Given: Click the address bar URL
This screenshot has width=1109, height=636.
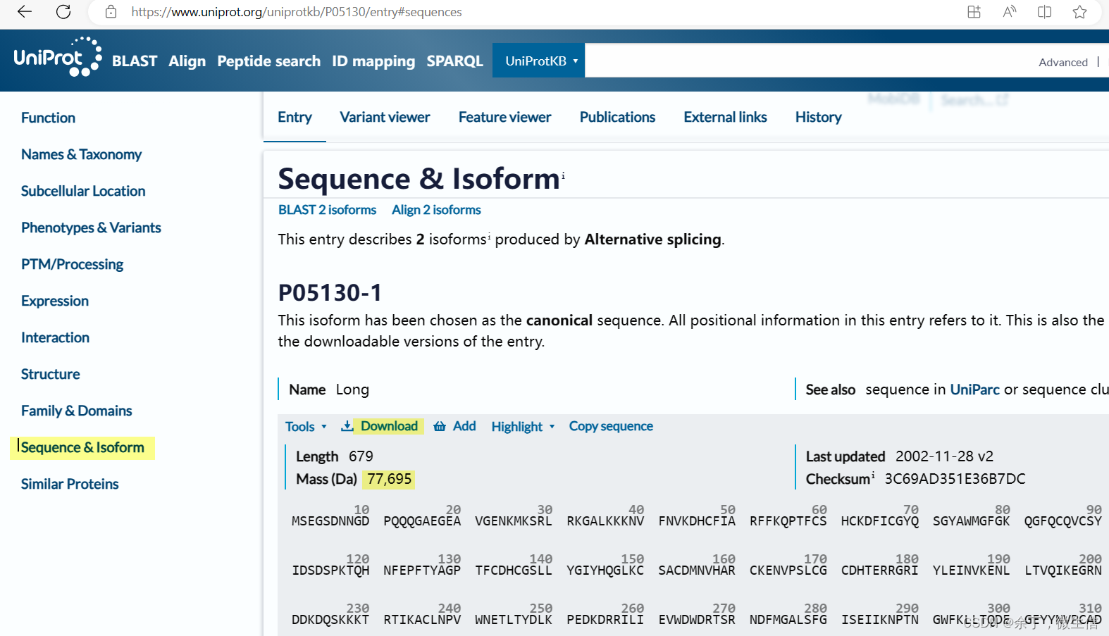Looking at the screenshot, I should tap(297, 12).
